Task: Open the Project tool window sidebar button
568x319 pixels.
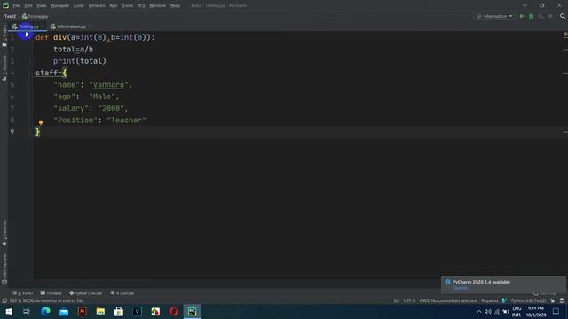Action: 4,36
